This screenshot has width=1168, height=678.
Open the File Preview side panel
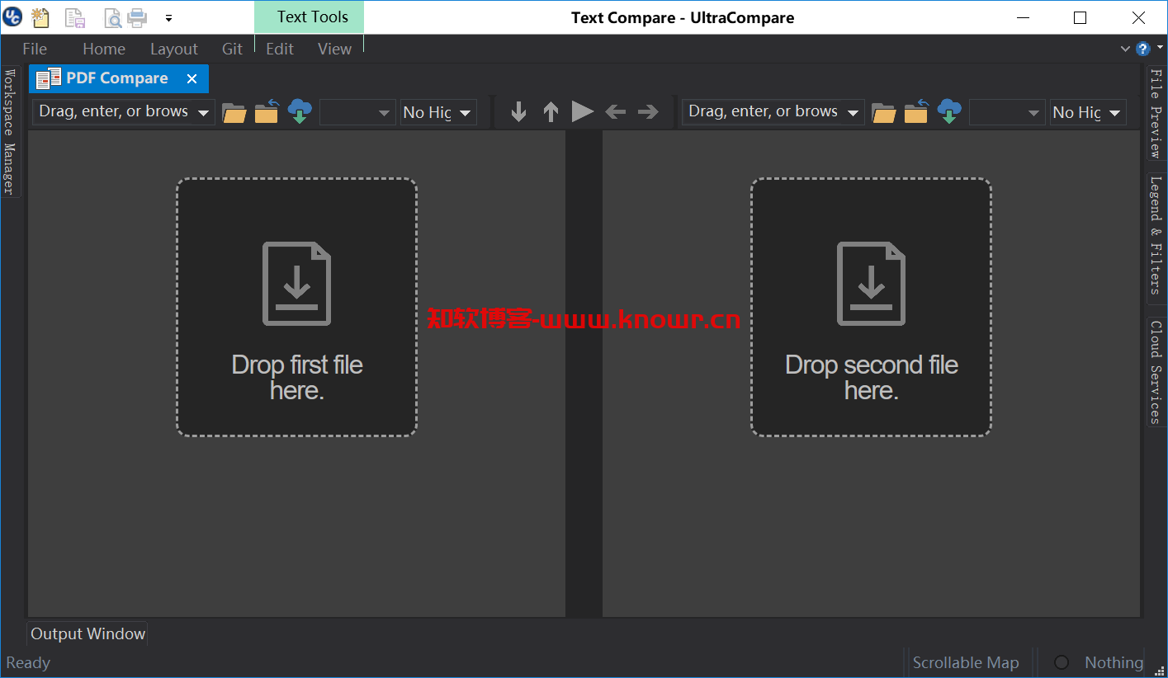pyautogui.click(x=1156, y=113)
